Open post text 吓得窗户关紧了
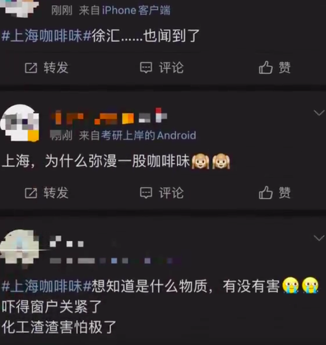Viewport: 326px width, 345px height. [x=52, y=307]
